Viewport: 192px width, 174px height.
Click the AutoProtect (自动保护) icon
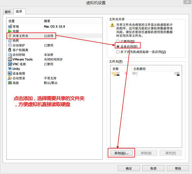click(10, 45)
